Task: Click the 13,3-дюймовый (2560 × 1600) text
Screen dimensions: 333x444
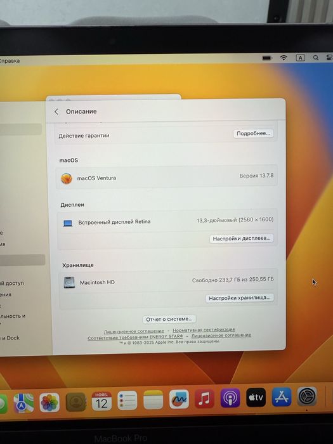Action: [235, 219]
